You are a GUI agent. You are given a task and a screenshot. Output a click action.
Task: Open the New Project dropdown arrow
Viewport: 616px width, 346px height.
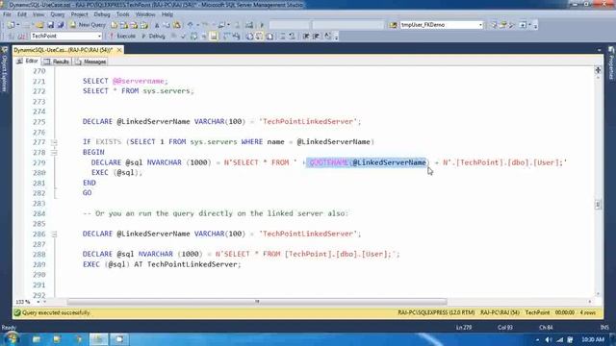coord(18,25)
